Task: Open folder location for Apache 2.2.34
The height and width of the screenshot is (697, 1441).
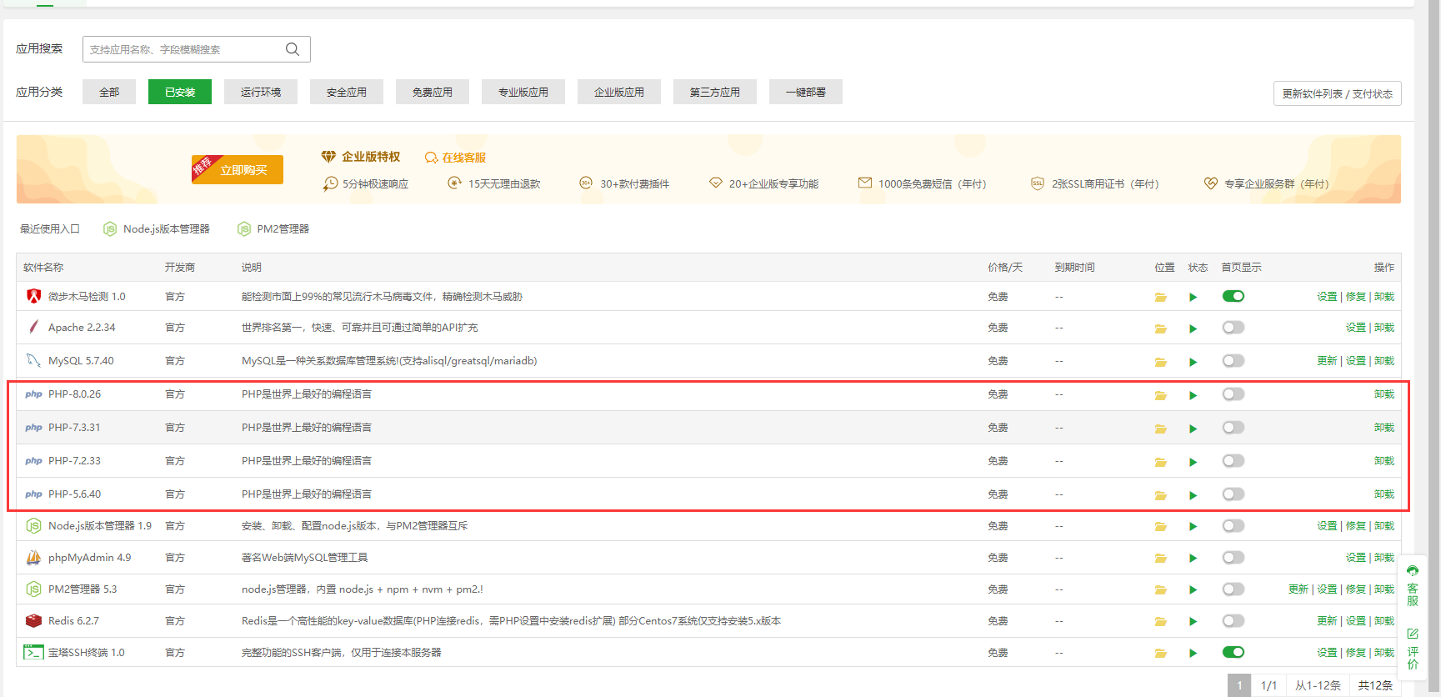Action: point(1160,328)
